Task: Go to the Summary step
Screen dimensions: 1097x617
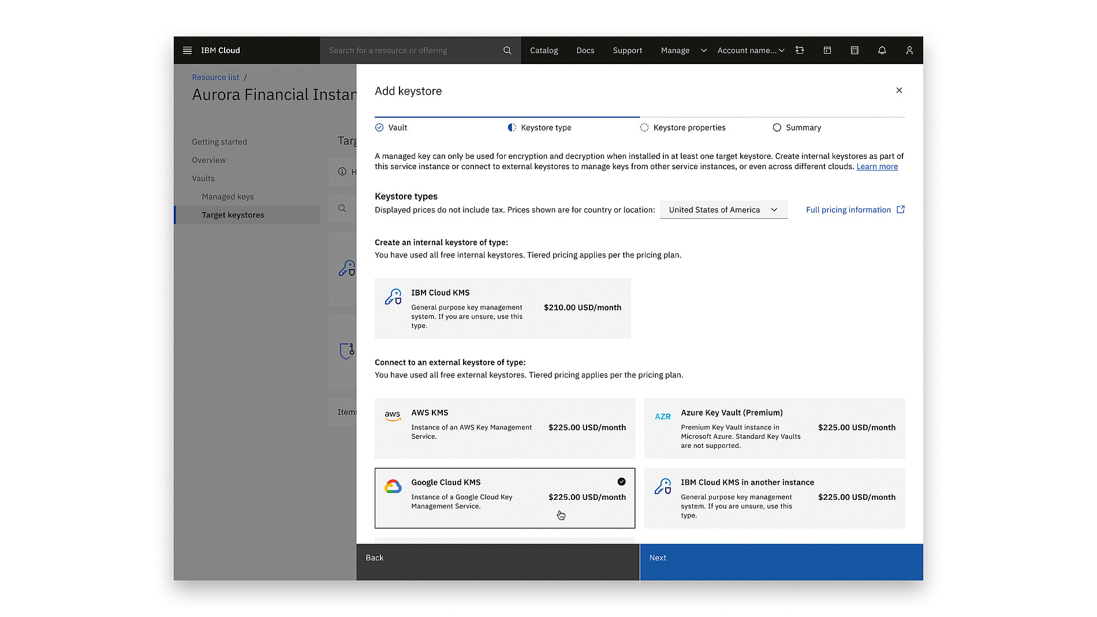Action: click(797, 128)
